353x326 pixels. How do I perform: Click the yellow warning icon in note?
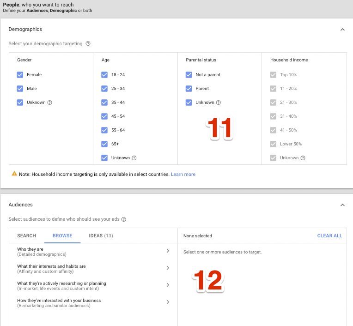(14, 174)
